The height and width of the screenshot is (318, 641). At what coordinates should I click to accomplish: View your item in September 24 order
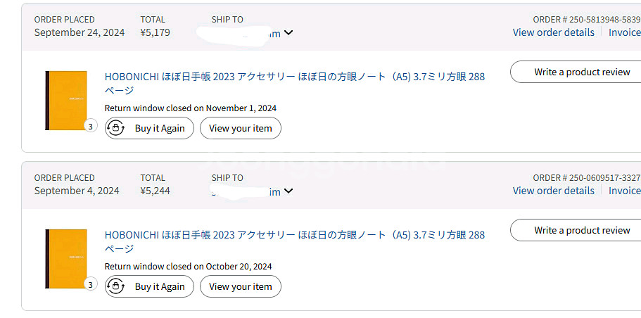(241, 128)
